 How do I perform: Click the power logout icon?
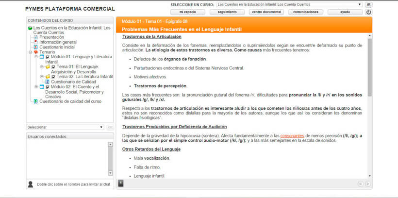(x=368, y=12)
